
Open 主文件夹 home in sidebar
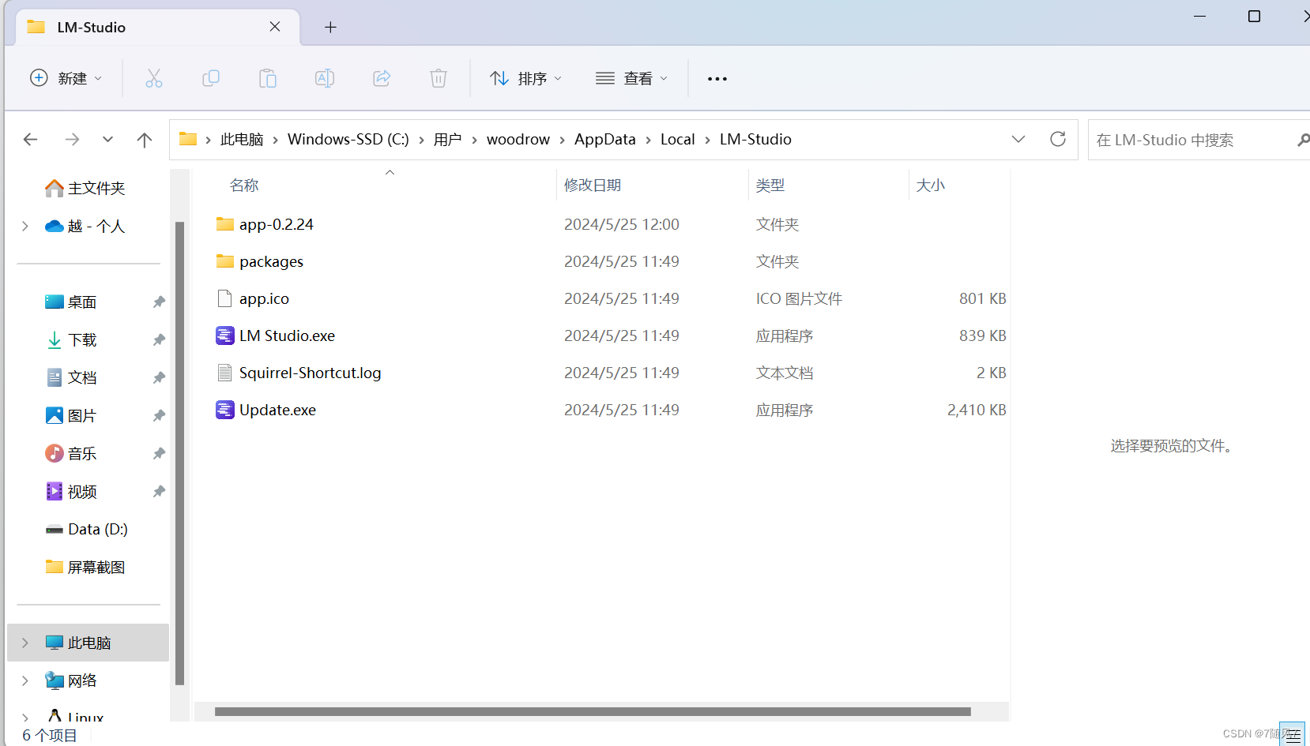(x=85, y=188)
